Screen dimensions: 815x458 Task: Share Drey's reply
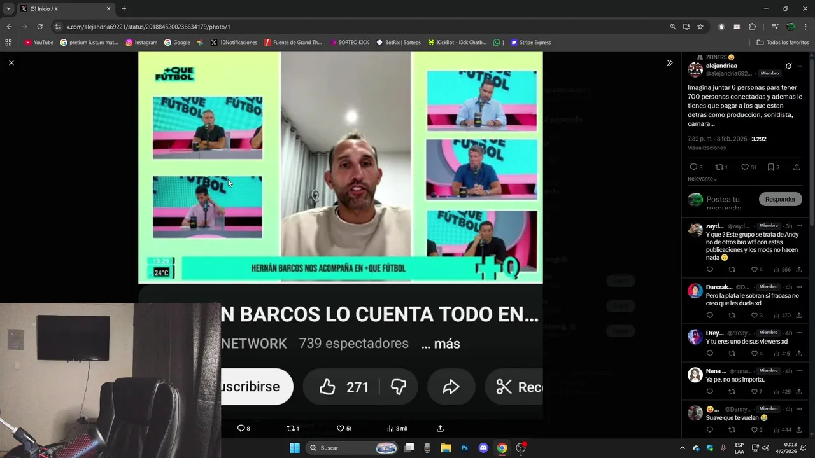click(x=799, y=354)
